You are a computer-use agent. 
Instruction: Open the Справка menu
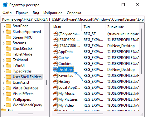(x=74, y=13)
